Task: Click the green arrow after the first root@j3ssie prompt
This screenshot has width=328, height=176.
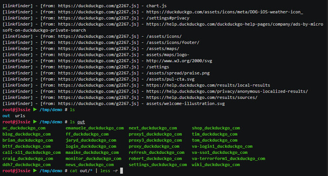Action: point(35,110)
